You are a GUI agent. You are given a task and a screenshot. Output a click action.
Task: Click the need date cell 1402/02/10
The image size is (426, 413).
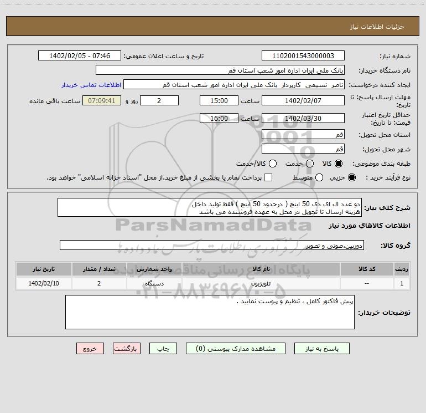(x=44, y=283)
